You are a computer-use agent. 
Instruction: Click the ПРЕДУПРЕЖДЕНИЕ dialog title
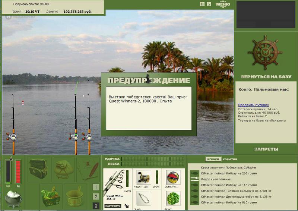[149, 80]
